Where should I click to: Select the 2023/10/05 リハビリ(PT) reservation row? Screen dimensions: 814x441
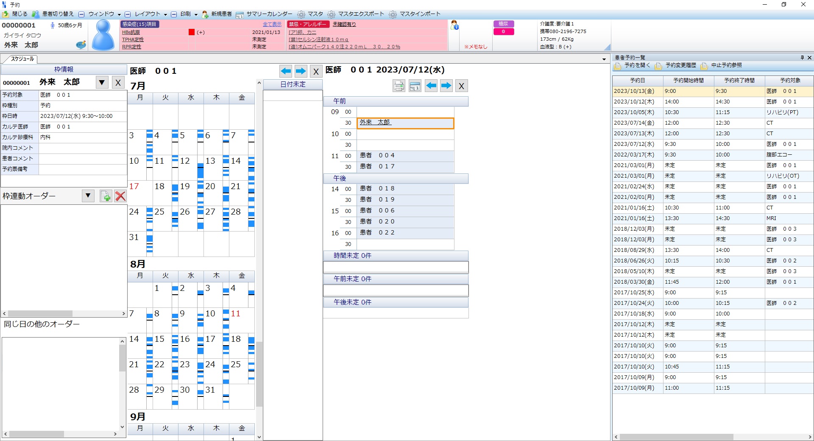(x=712, y=112)
